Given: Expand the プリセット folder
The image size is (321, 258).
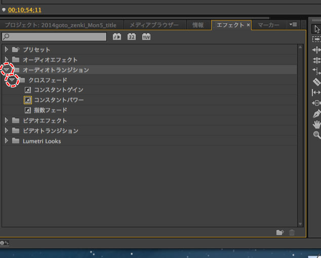Looking at the screenshot, I should (x=7, y=49).
